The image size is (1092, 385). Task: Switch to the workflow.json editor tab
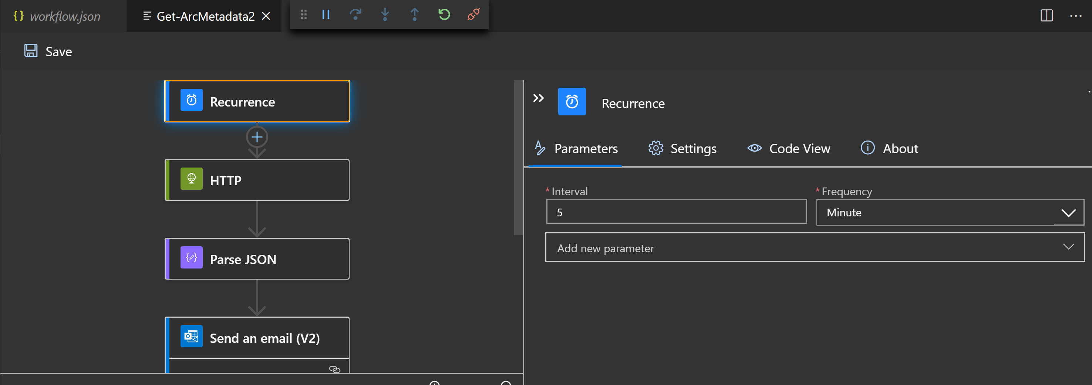tap(64, 16)
